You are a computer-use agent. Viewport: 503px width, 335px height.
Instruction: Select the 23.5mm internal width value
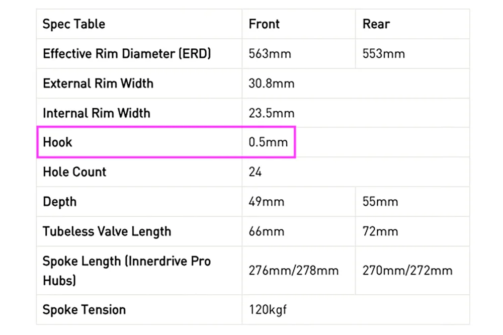click(x=272, y=113)
